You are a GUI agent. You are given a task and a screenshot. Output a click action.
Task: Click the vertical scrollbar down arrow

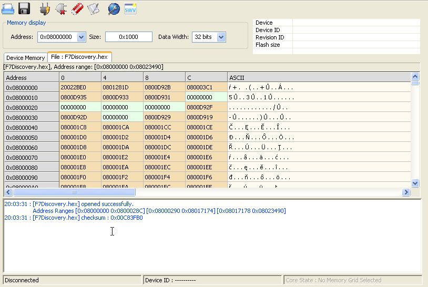point(415,183)
